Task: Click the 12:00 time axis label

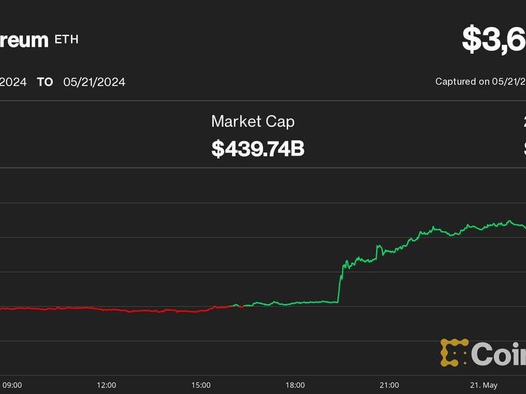Action: tap(107, 385)
